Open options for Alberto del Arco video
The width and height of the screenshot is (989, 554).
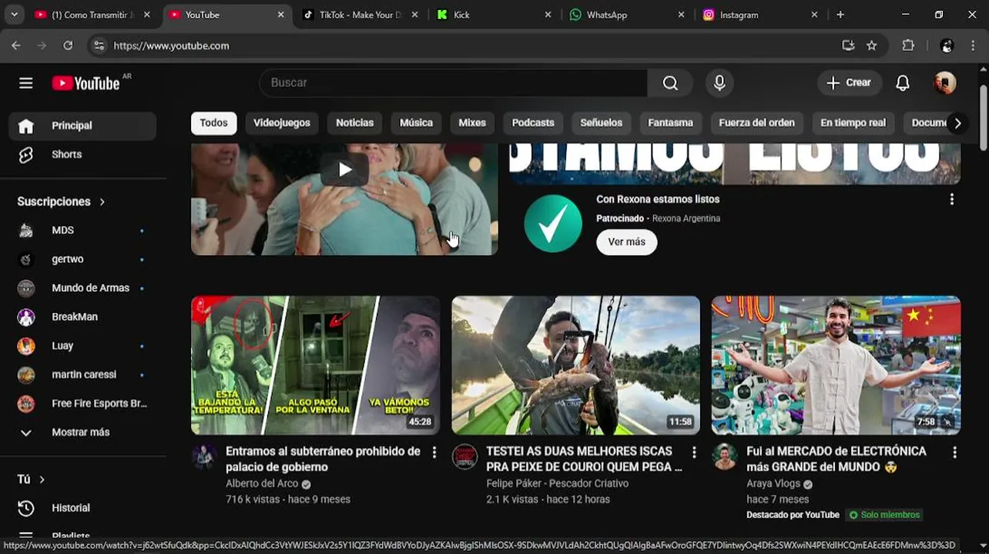(434, 452)
